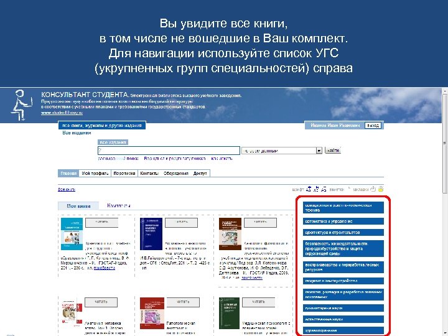Click Читать for the brown anatomy book
Viewport: 448px width, 336px height.
click(260, 223)
